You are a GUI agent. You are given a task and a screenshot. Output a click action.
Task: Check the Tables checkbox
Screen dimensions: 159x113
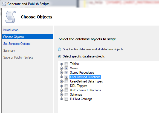[67, 64]
